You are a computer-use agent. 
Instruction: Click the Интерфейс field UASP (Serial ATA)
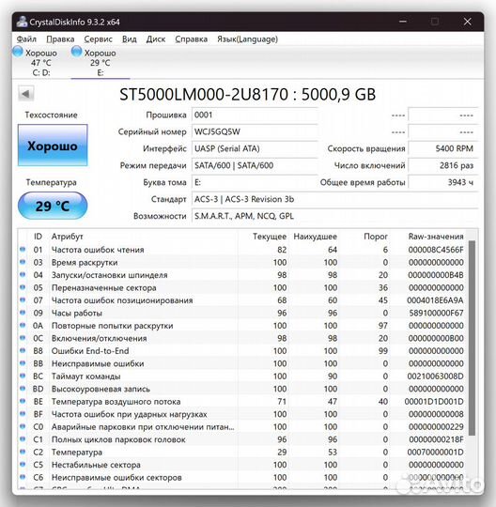pos(255,148)
